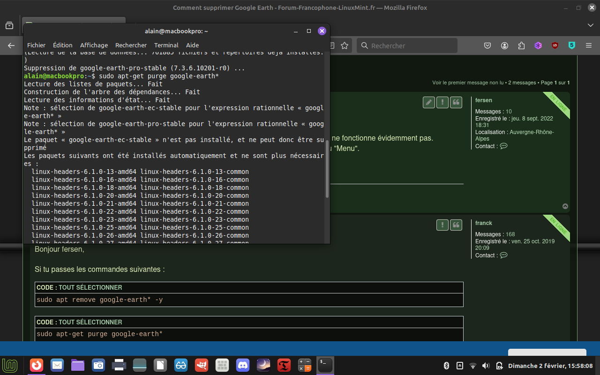Open the taskbar app with the teal stripe icon
This screenshot has height=375, width=600.
140,365
